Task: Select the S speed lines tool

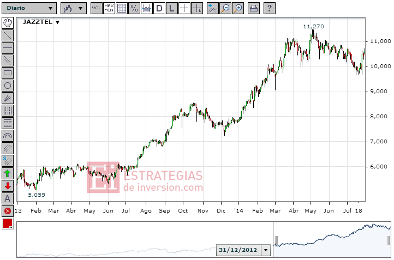Action: [x=8, y=161]
